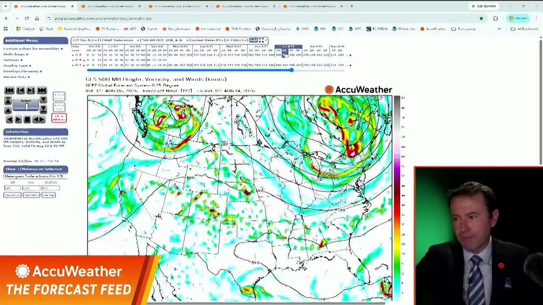
Task: Play the animation forward
Action: click(18, 119)
